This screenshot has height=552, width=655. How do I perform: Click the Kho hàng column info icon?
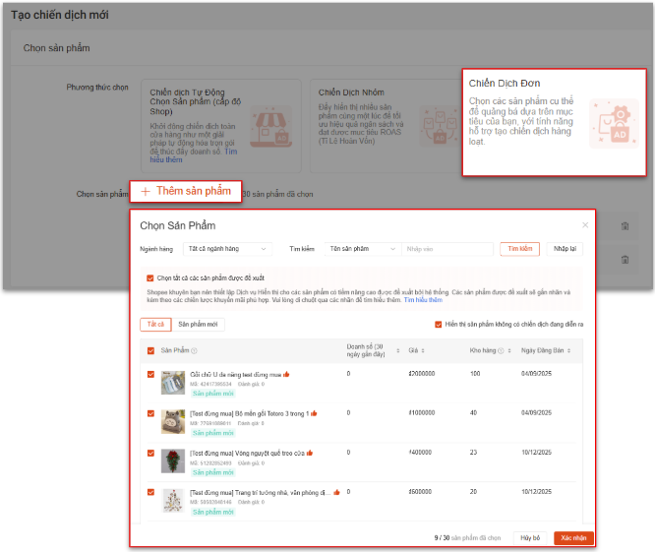coord(501,350)
